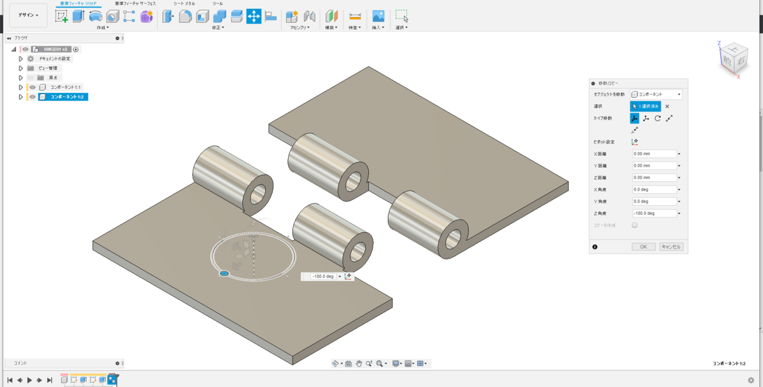Screen dimensions: 763x387
Task: Choose Free Move type in dialog
Action: pos(635,118)
